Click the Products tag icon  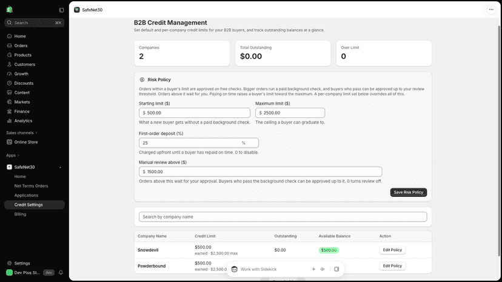pos(9,55)
